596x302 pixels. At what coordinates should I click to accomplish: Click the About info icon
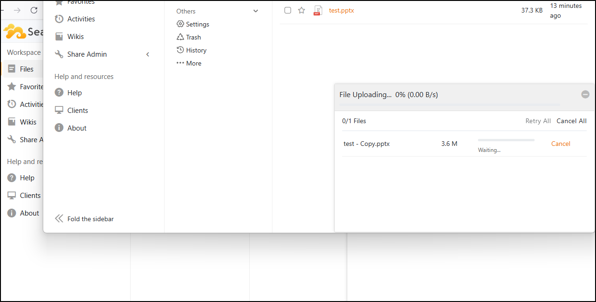(59, 128)
